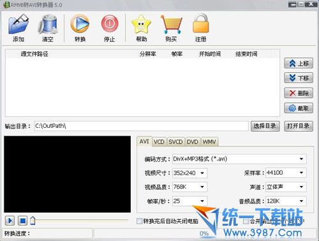Viewport: 319px width, 241px height.
Task: Switch to the DVD tab
Action: coord(193,142)
